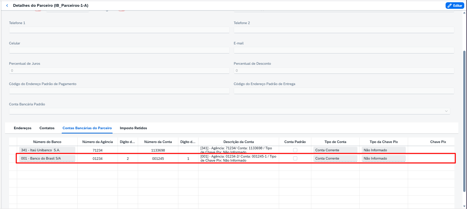Select agency cell 01234
This screenshot has width=467, height=209.
[97, 159]
